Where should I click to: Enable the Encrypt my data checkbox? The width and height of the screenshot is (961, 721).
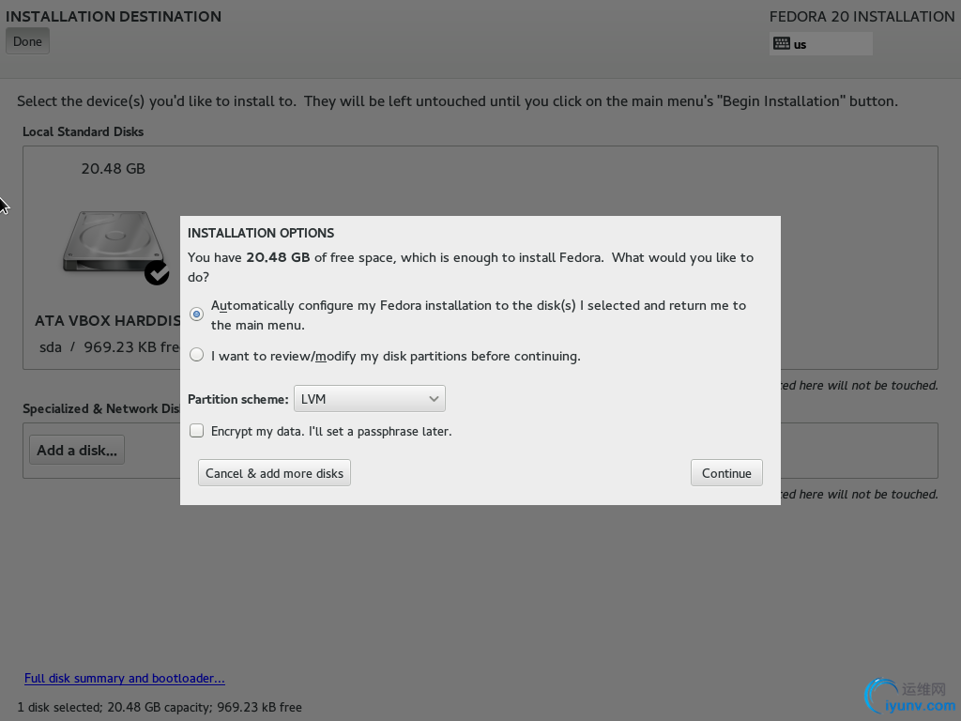(x=196, y=431)
